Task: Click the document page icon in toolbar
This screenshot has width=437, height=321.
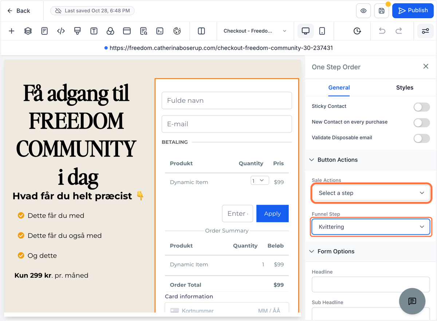Action: click(x=44, y=31)
